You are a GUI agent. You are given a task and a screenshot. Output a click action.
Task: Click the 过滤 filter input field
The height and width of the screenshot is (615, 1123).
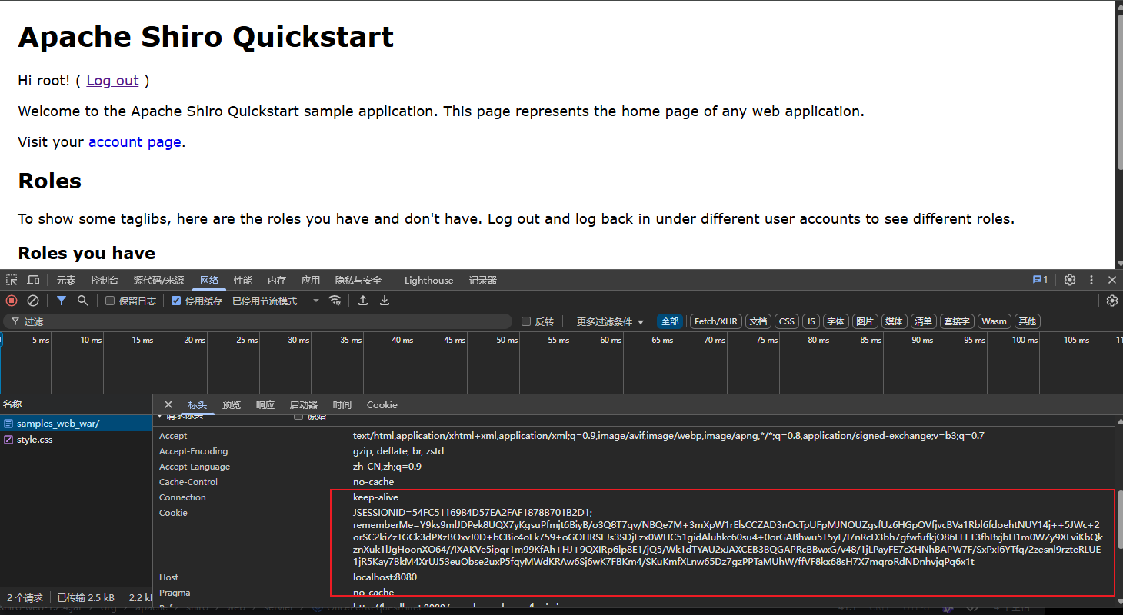point(258,321)
